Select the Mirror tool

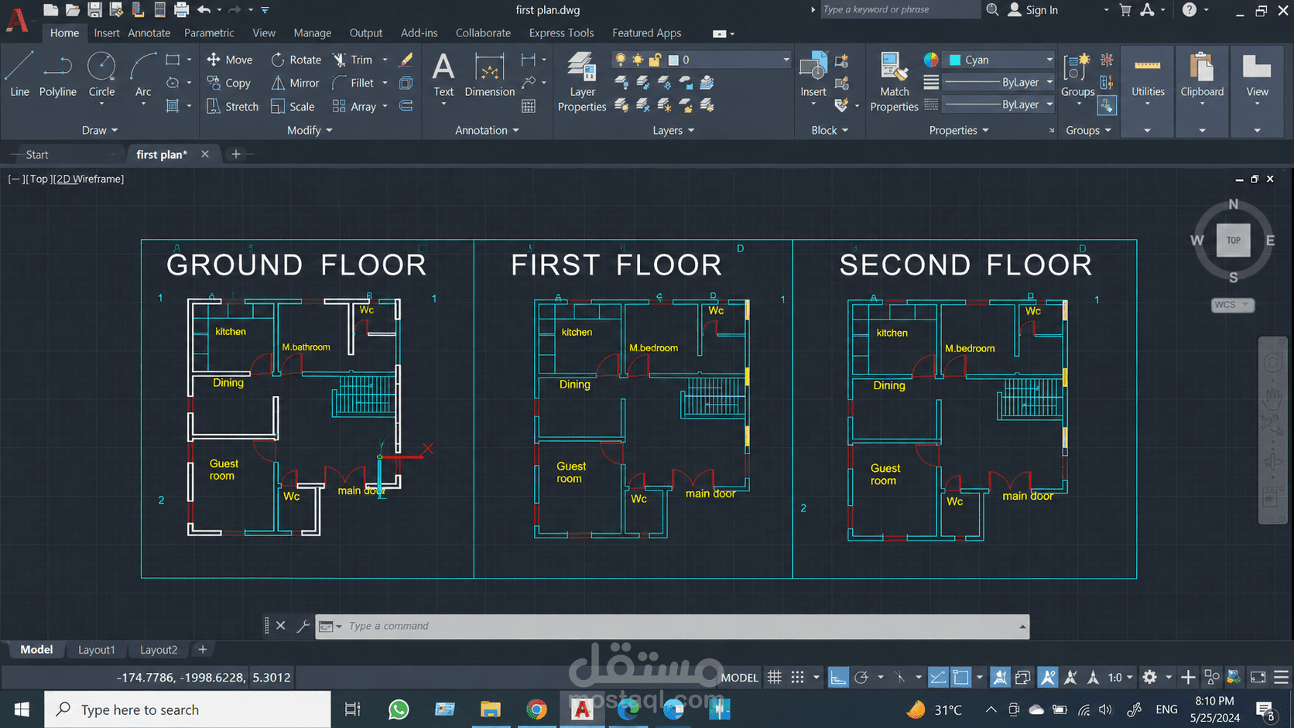tap(296, 83)
